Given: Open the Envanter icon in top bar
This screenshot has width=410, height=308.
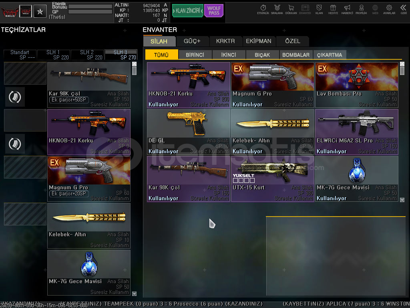Looking at the screenshot, I should pos(305,10).
